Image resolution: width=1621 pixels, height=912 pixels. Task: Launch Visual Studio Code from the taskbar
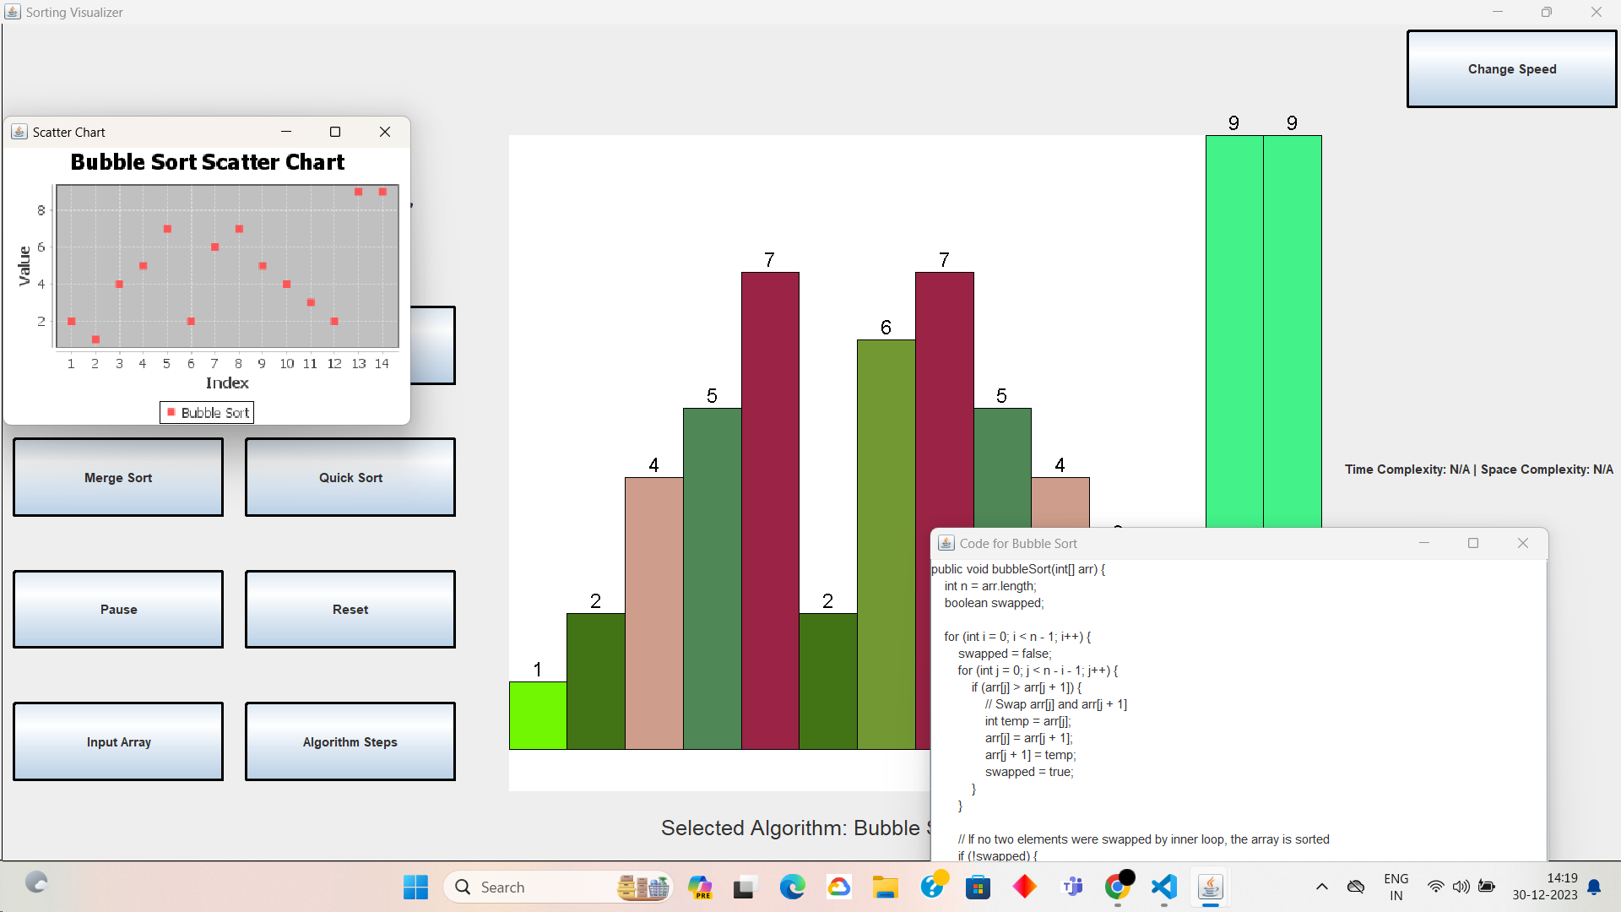click(x=1163, y=887)
